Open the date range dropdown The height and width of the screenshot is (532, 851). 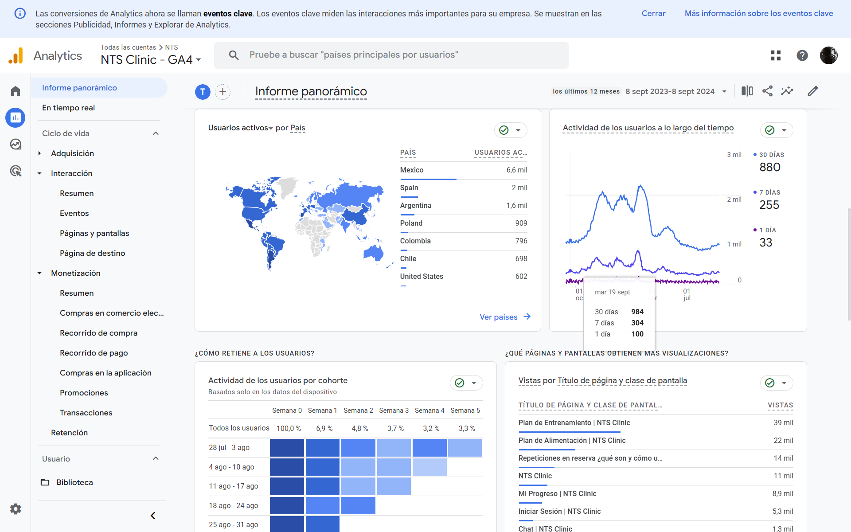724,91
